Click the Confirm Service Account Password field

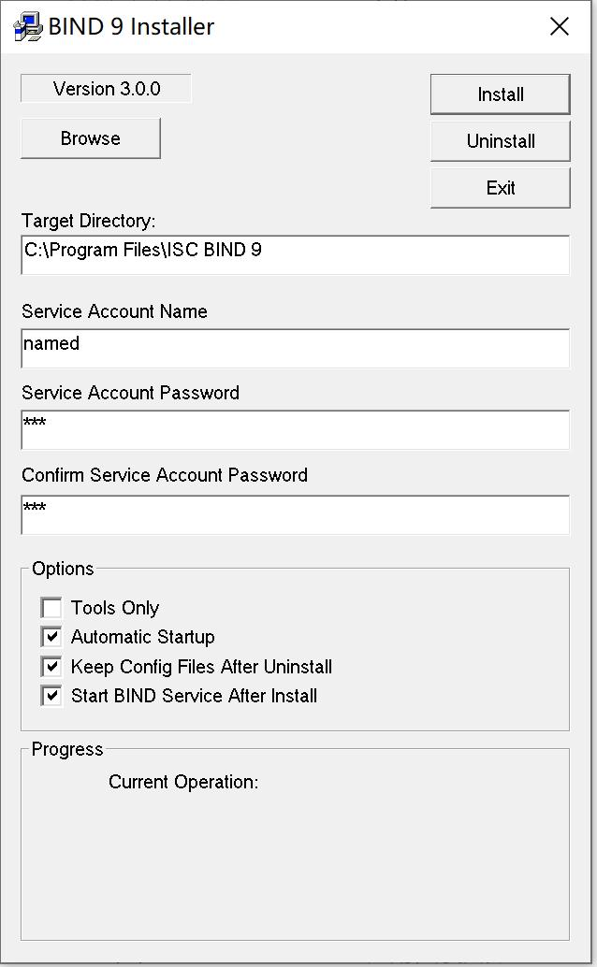pyautogui.click(x=295, y=515)
